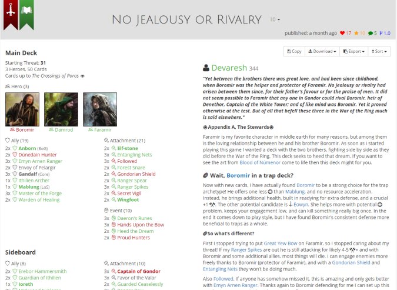Open Guarded Ceaselessly card link

140,284
